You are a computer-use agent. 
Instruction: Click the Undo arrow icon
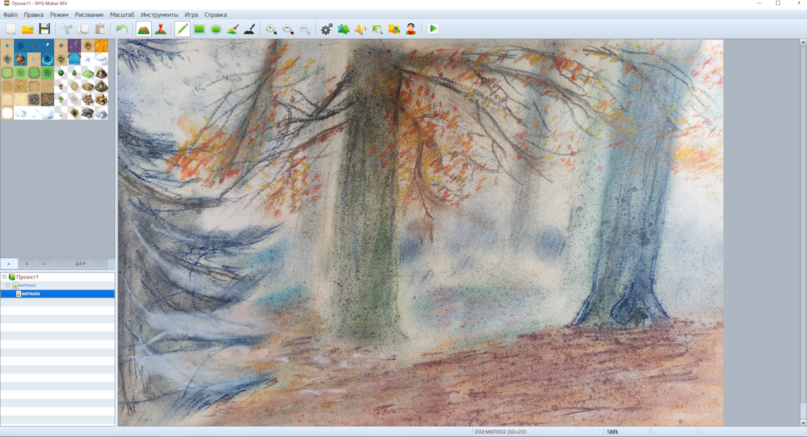122,29
